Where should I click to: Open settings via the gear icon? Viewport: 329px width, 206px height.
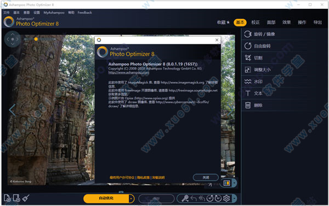pyautogui.click(x=226, y=198)
